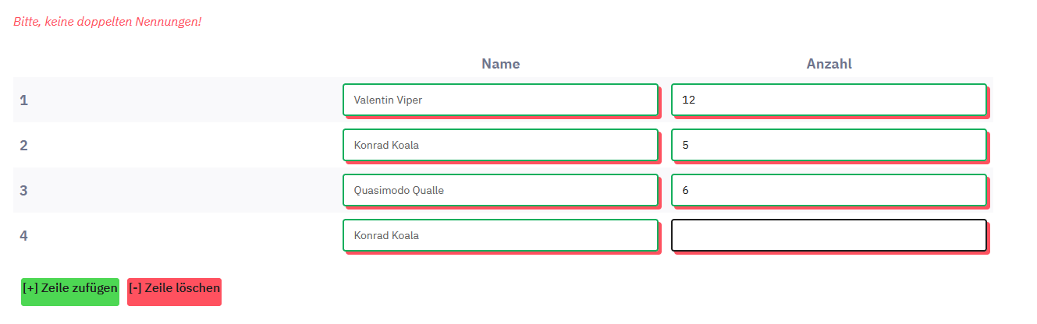Select row number 4 label
The height and width of the screenshot is (324, 1037).
[x=23, y=235]
